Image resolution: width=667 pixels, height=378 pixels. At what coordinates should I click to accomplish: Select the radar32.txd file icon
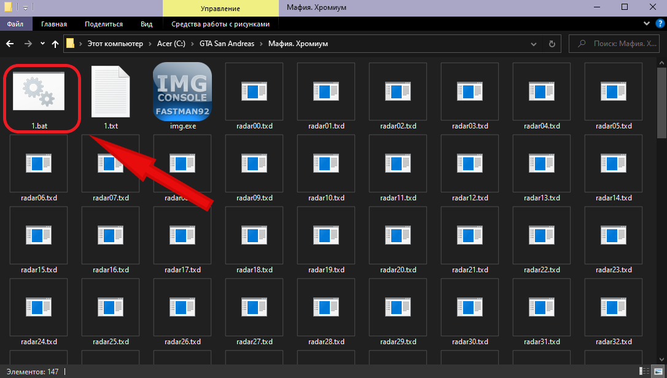(x=614, y=307)
